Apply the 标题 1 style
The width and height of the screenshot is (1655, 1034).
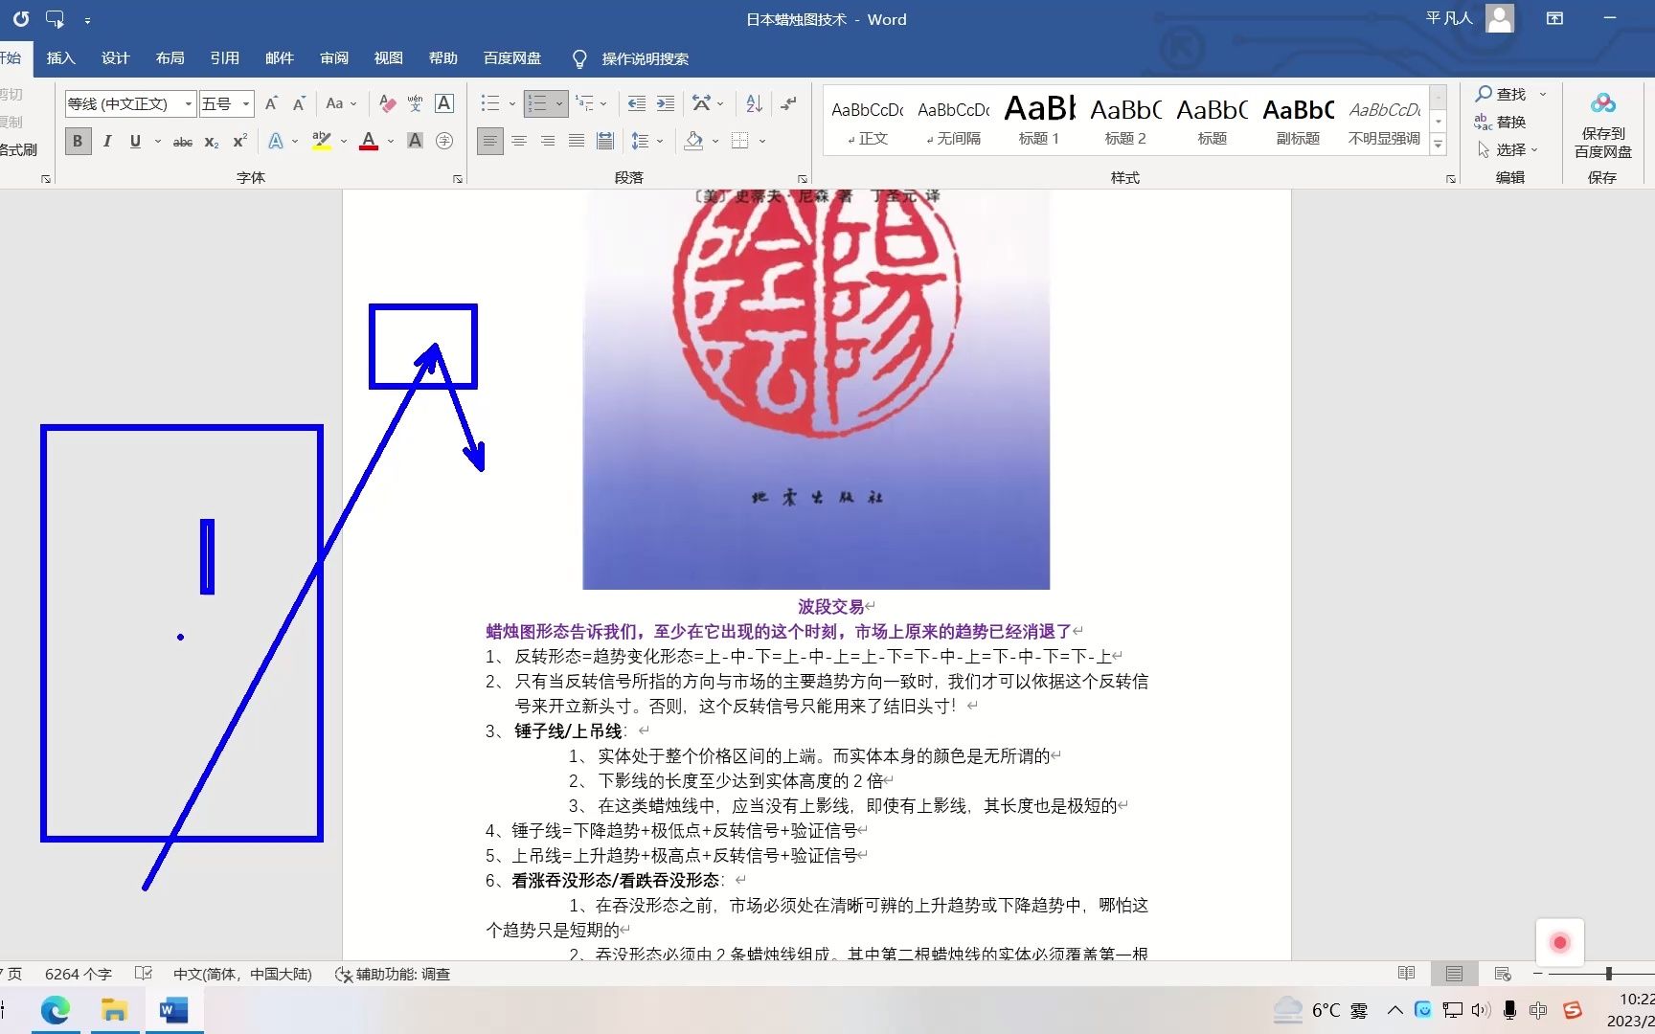[x=1039, y=120]
